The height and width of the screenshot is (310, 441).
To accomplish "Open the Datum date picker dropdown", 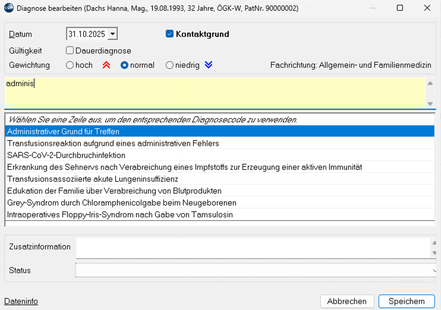I will pos(113,34).
